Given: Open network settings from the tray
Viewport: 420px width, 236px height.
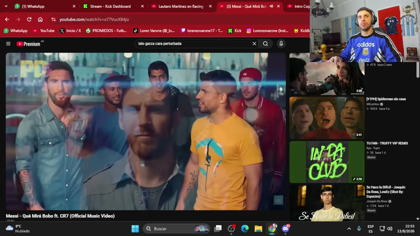Looking at the screenshot, I should click(x=382, y=228).
